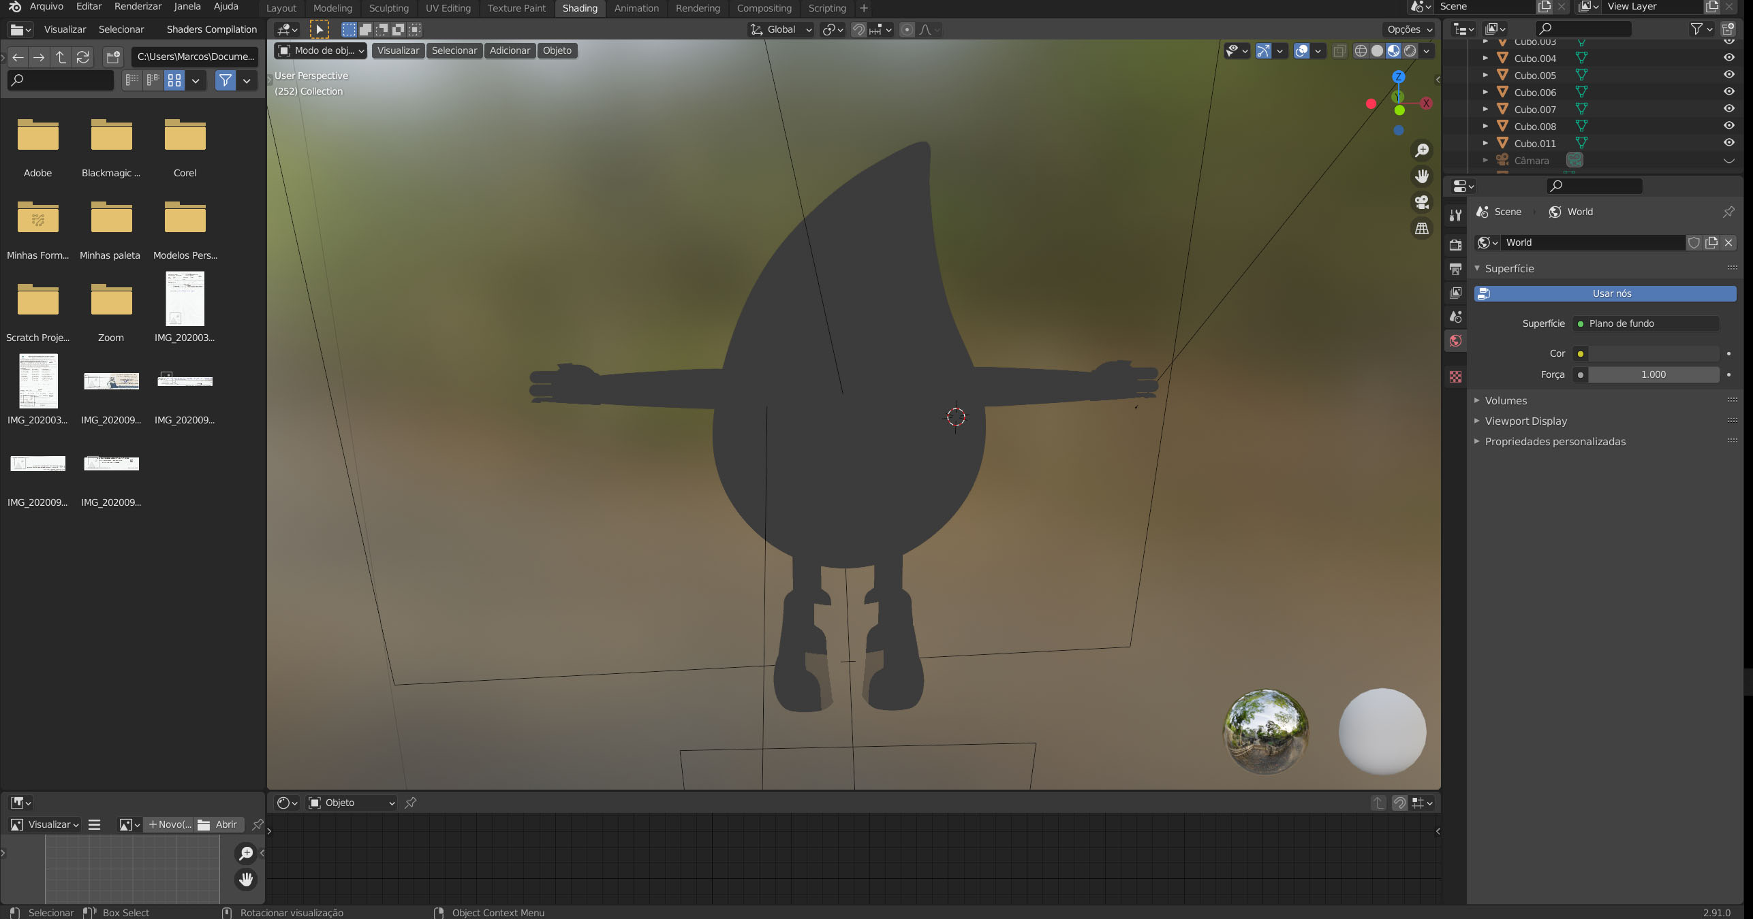Click the Select Box tool icon
This screenshot has width=1753, height=919.
click(x=349, y=29)
